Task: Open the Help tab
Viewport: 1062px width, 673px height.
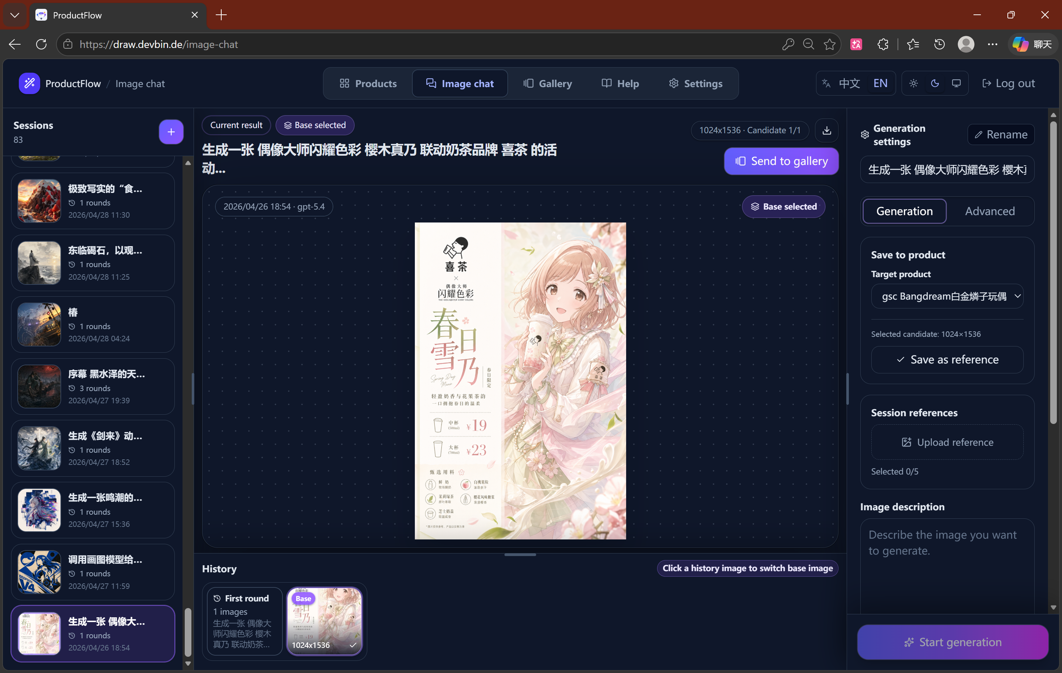Action: 620,83
